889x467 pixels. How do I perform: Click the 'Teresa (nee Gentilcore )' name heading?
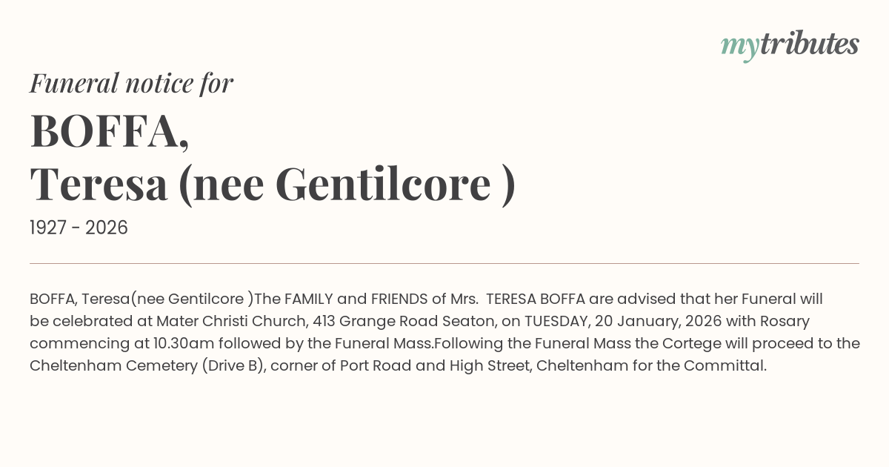[272, 184]
